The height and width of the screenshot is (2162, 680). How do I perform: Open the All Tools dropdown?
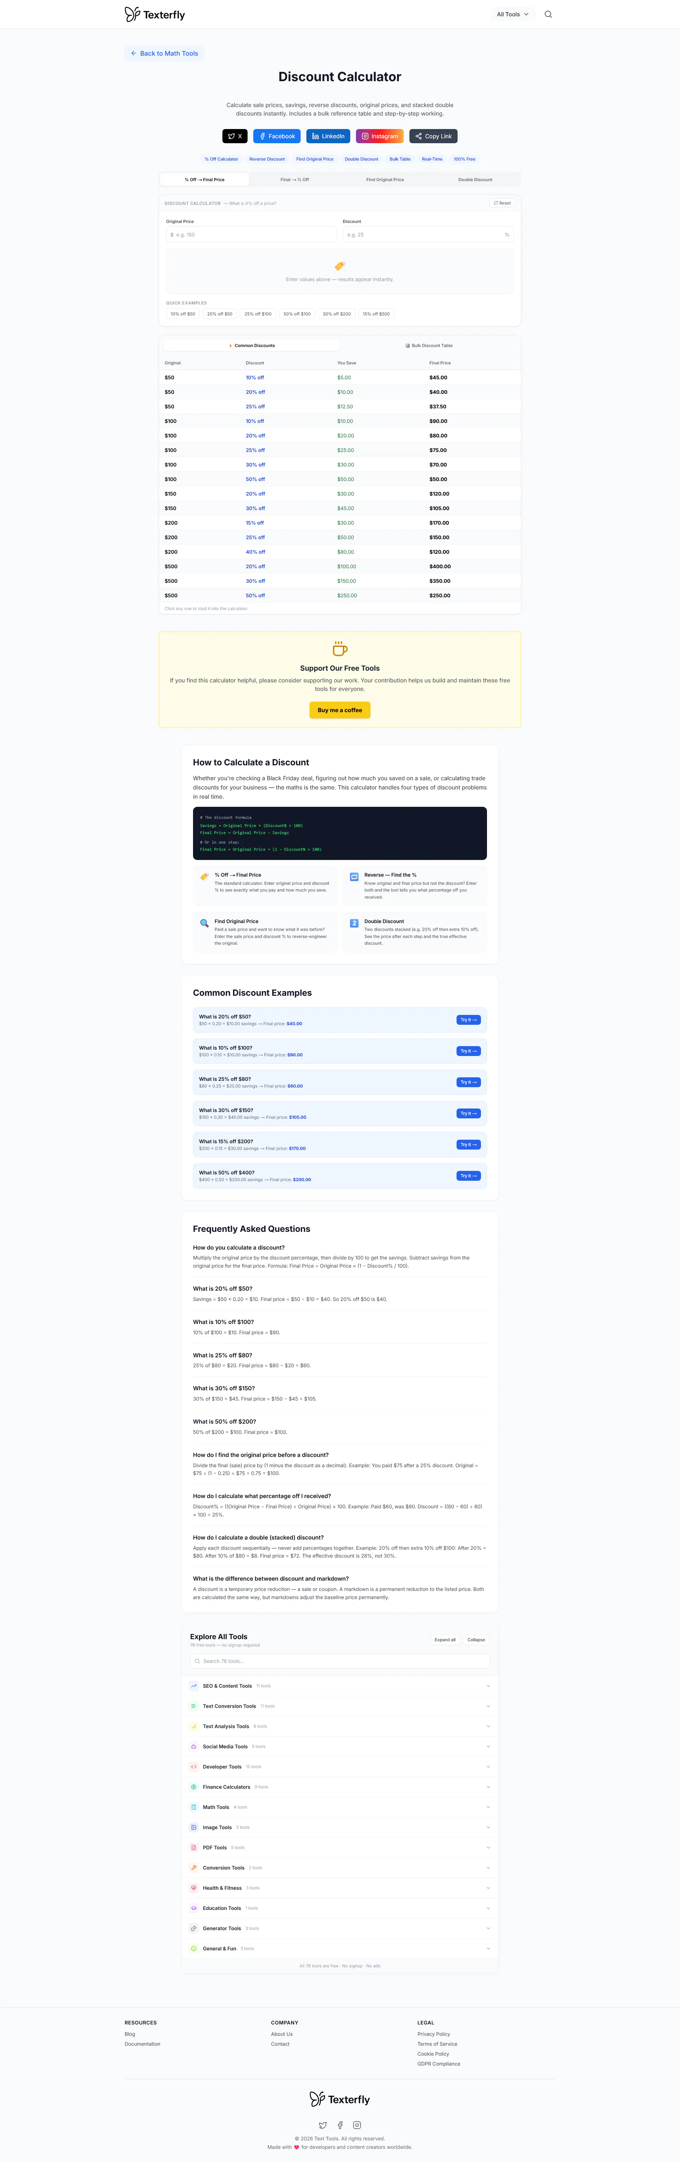coord(512,14)
